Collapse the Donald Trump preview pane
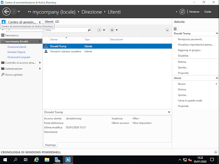Image resolution: width=219 pixels, height=164 pixels. pos(169,112)
